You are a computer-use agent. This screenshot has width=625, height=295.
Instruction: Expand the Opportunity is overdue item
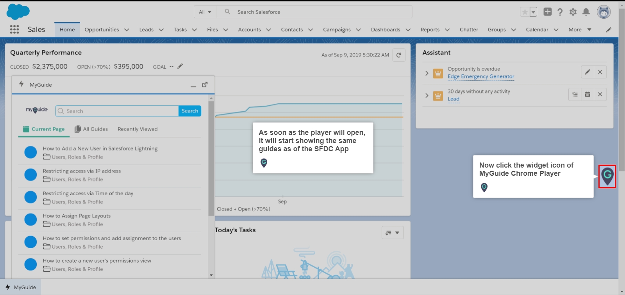pyautogui.click(x=427, y=73)
